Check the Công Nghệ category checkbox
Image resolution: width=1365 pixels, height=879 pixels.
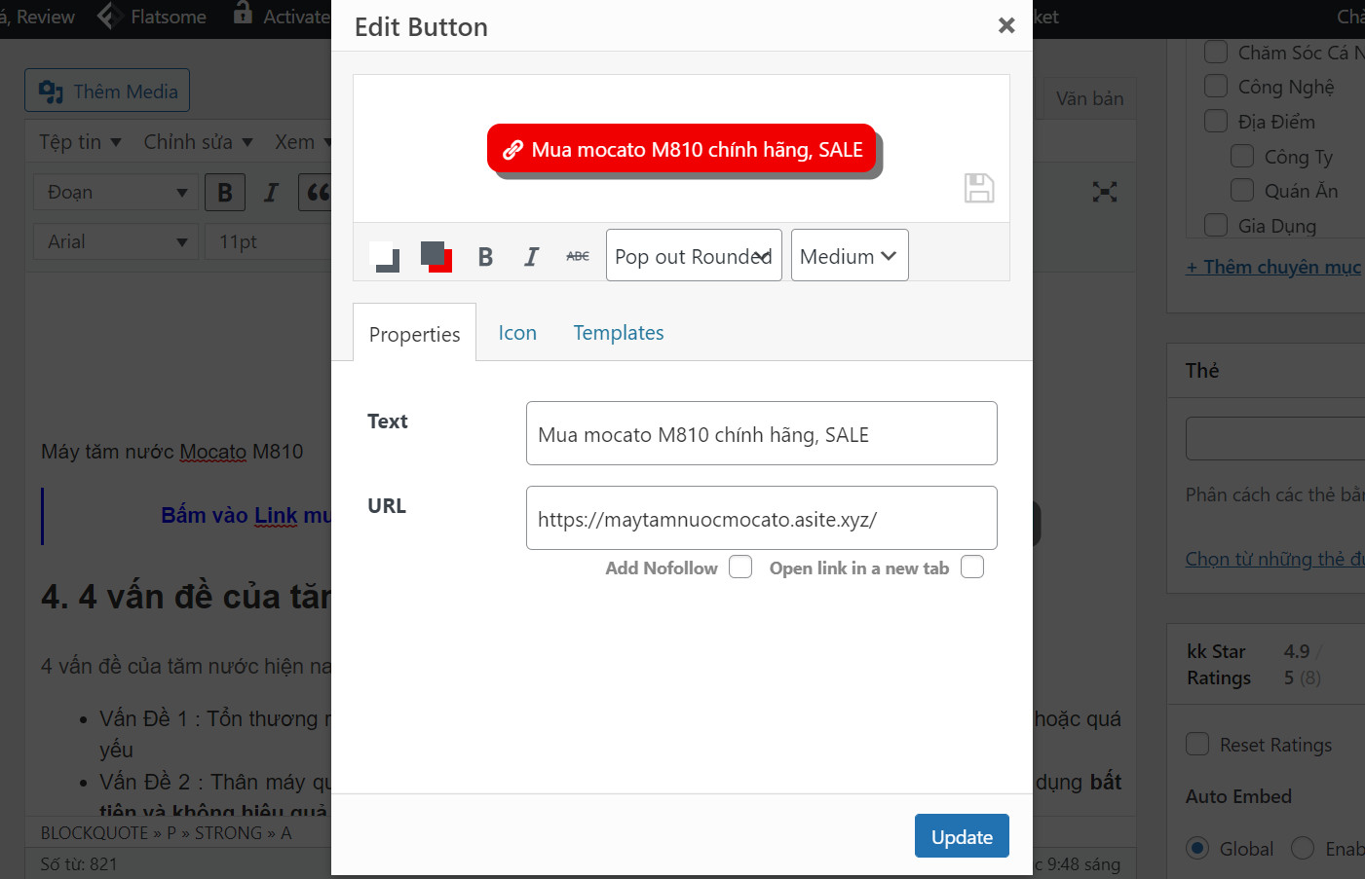tap(1216, 86)
